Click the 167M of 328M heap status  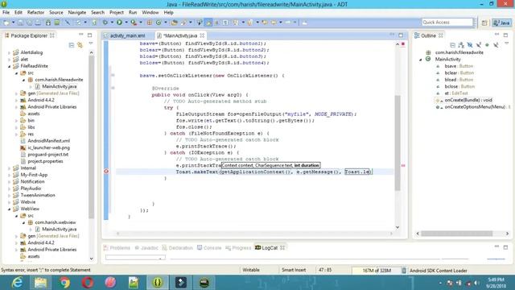point(377,271)
